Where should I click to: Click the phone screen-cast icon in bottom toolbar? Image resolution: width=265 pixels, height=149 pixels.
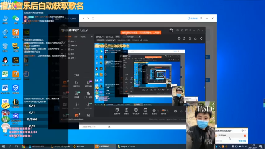point(136,111)
